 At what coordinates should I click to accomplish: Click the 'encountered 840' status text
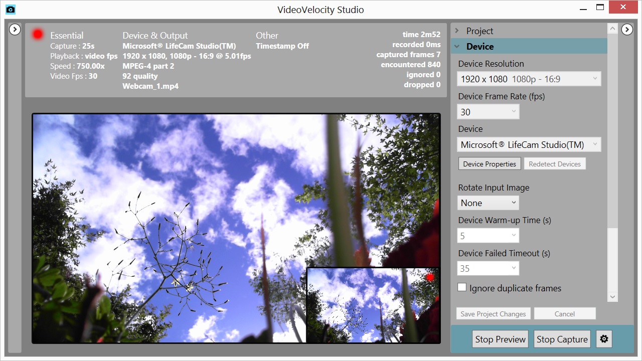(410, 64)
